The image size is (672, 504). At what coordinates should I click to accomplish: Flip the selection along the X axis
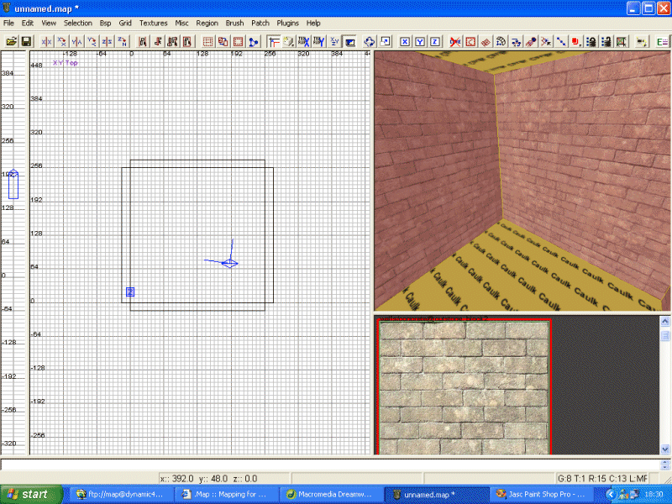[x=46, y=41]
